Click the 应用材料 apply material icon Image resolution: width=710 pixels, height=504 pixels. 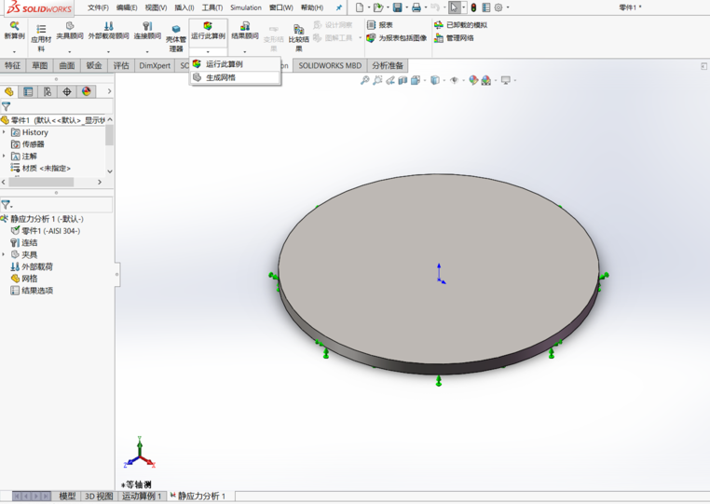coord(41,29)
